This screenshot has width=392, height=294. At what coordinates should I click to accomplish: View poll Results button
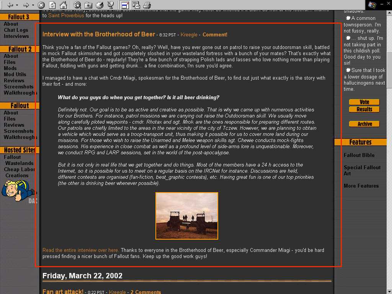tap(364, 109)
